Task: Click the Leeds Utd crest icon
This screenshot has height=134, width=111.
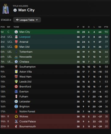Action: [x=16, y=82]
